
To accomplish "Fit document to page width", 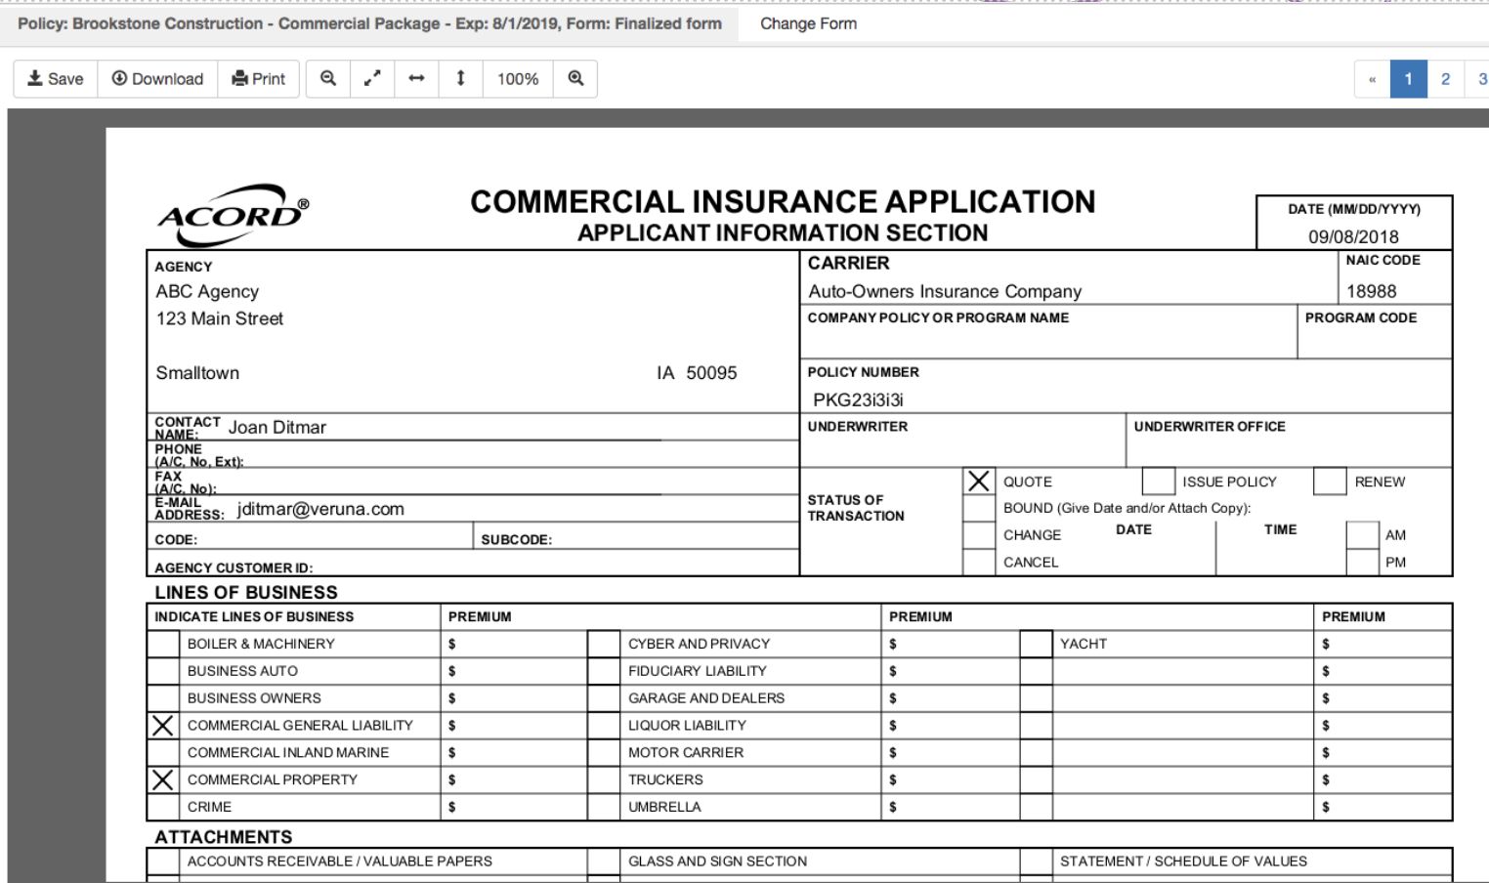I will pyautogui.click(x=416, y=79).
